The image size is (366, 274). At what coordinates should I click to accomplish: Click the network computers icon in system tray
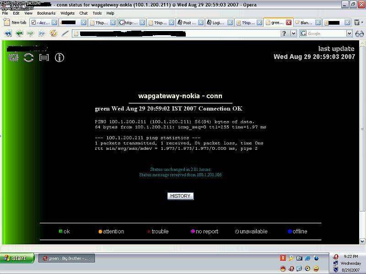(336, 263)
